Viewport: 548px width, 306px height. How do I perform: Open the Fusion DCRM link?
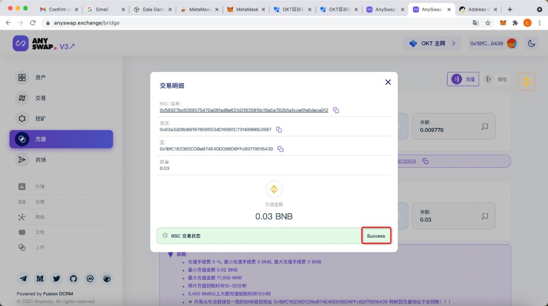coord(58,294)
